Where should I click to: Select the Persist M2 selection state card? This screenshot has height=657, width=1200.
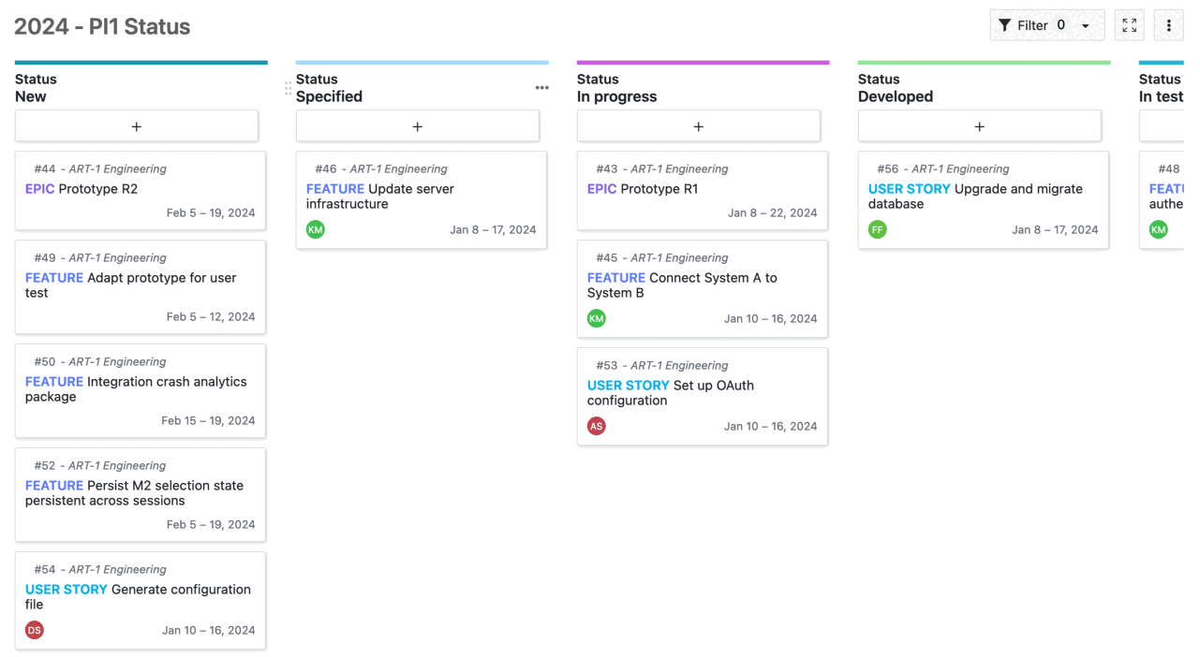(140, 495)
